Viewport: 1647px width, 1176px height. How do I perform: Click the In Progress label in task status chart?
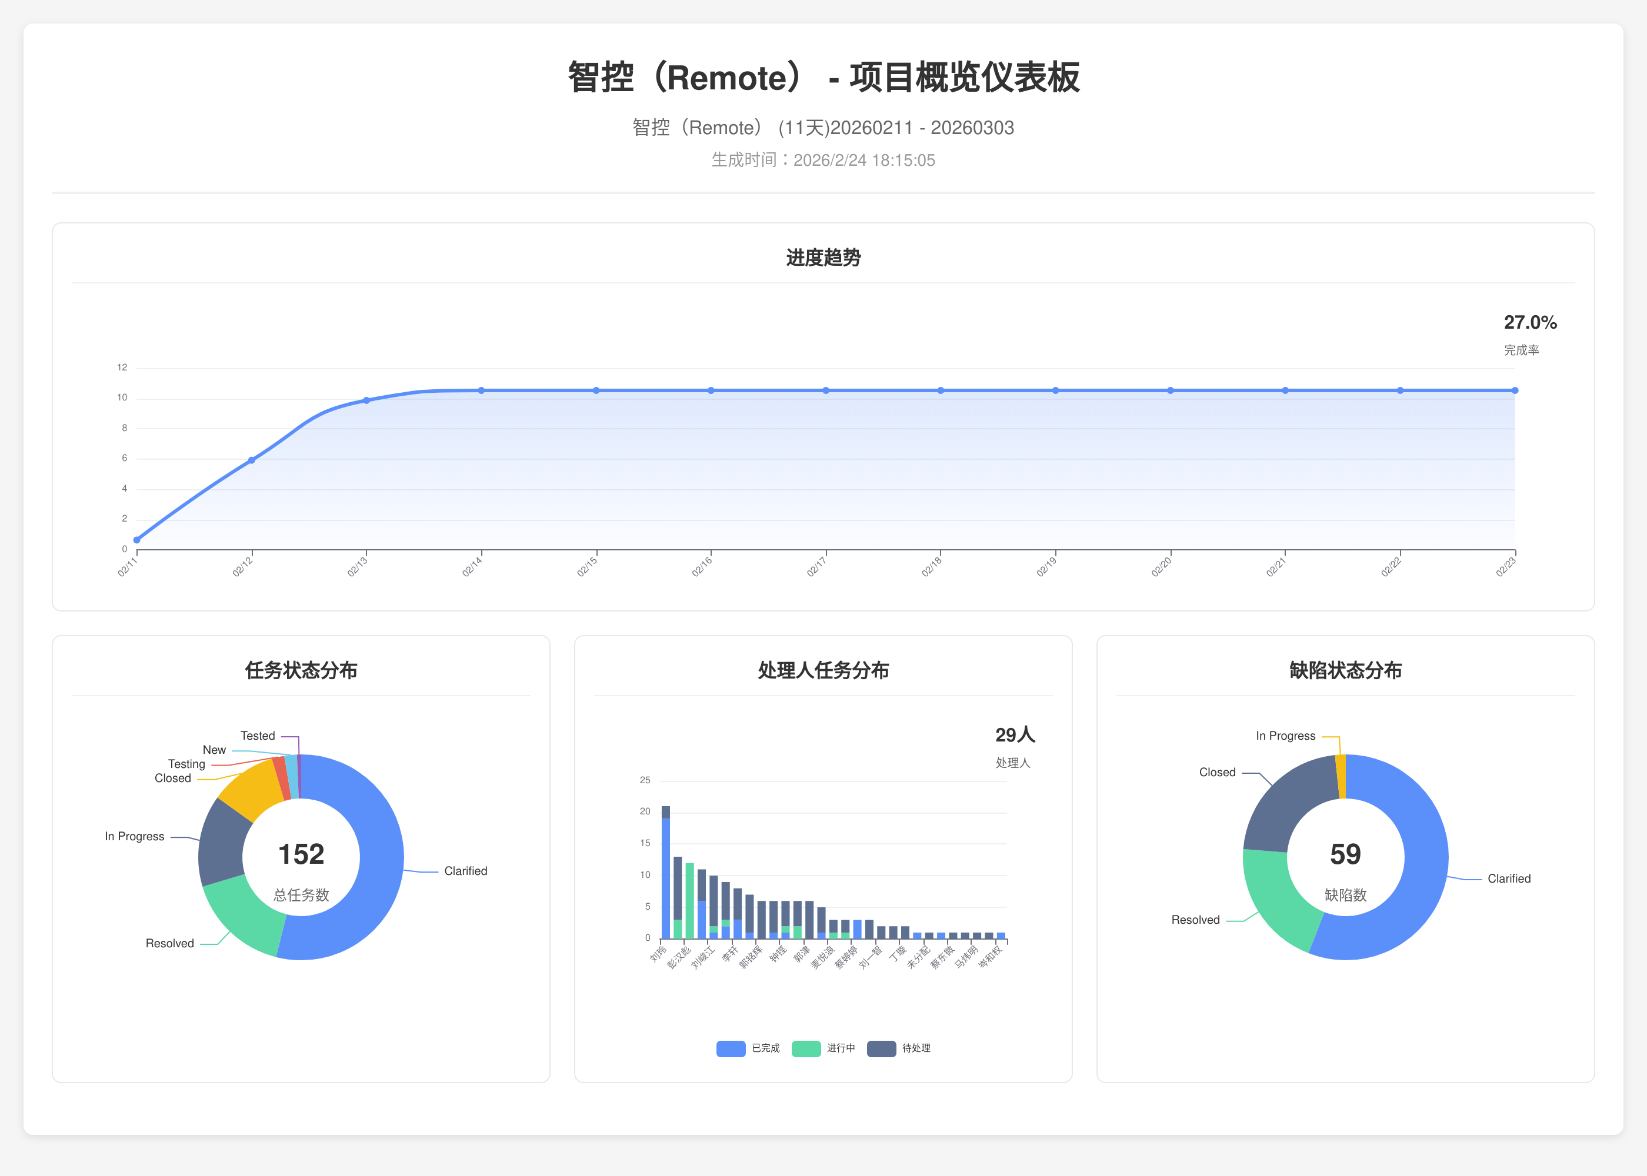135,836
